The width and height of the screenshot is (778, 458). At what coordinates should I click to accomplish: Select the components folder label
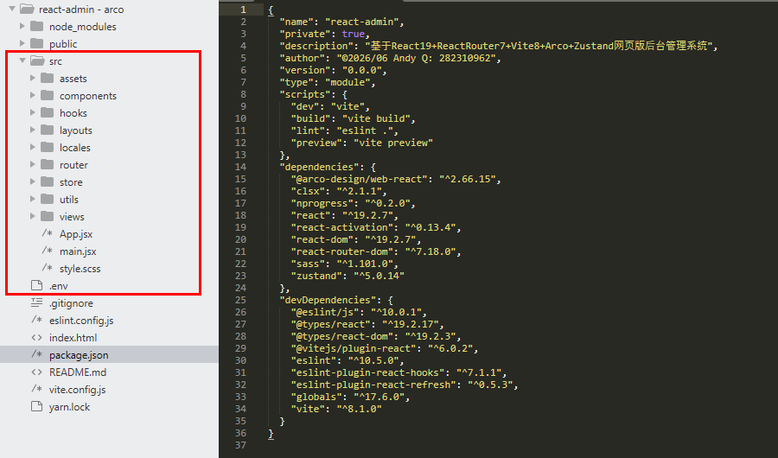[x=88, y=96]
